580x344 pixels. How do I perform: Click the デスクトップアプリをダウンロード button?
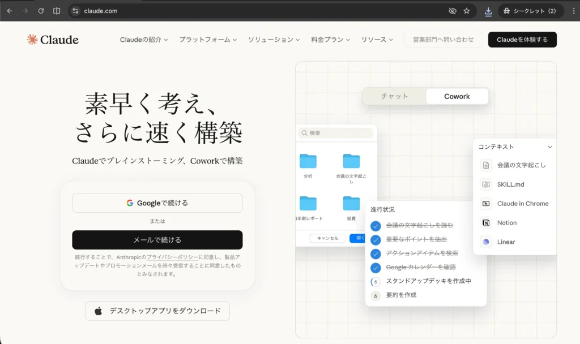(x=157, y=311)
